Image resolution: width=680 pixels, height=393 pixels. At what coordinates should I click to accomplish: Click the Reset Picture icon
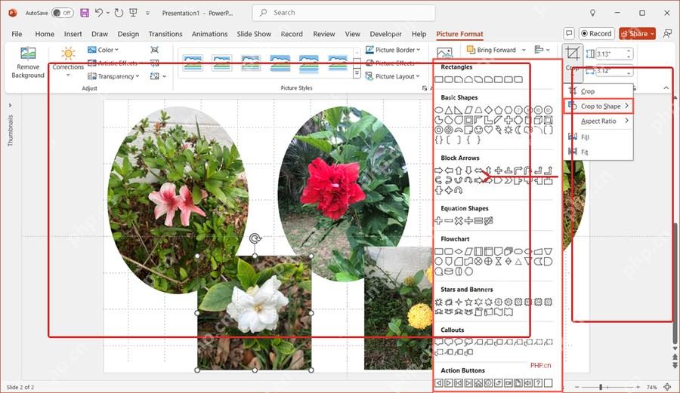click(x=154, y=75)
